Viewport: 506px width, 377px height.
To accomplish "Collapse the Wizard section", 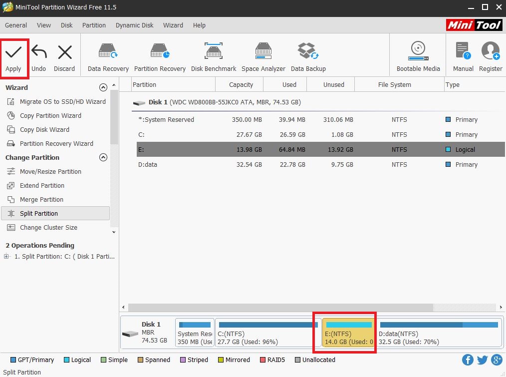I will click(x=103, y=87).
